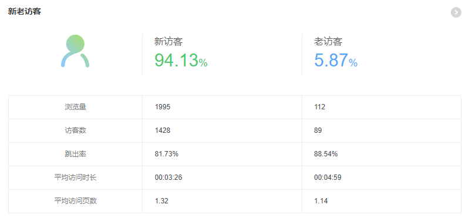Click the visitor avatar icon
The height and width of the screenshot is (221, 462).
pos(75,51)
